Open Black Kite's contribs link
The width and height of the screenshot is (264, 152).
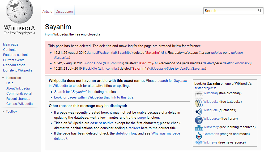[x=112, y=69]
